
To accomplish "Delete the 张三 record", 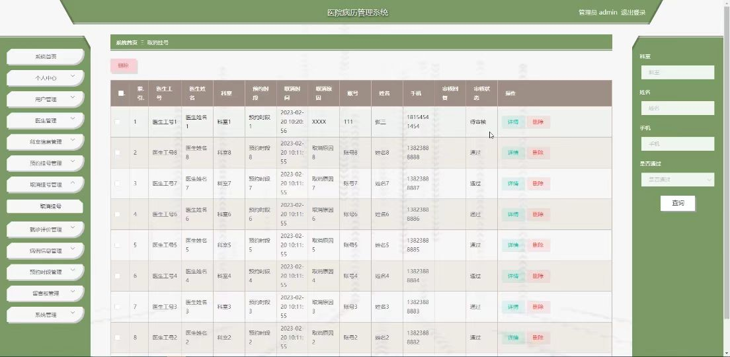I will pyautogui.click(x=538, y=122).
